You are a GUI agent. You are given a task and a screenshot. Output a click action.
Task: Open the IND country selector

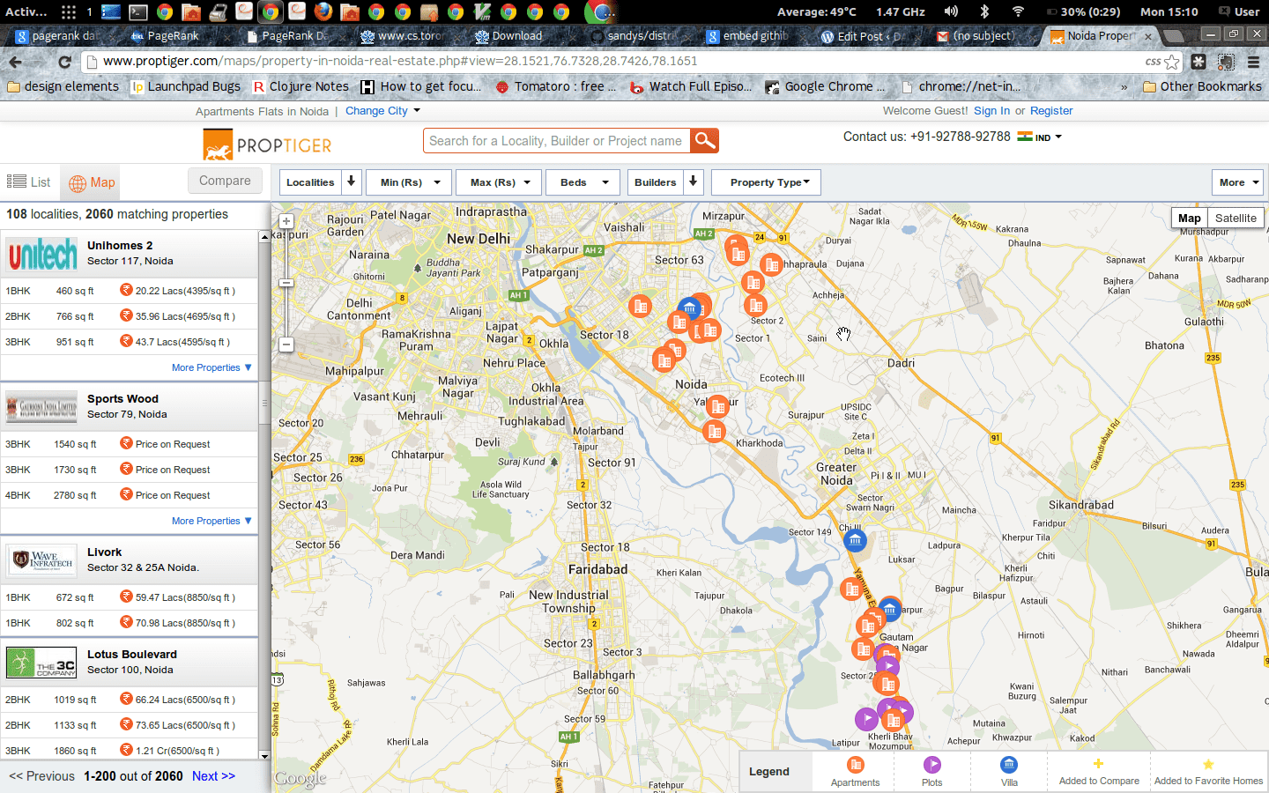pos(1040,137)
